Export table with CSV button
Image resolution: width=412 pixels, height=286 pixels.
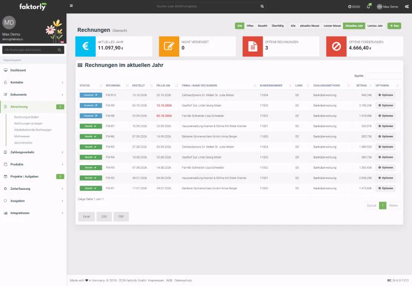point(104,217)
